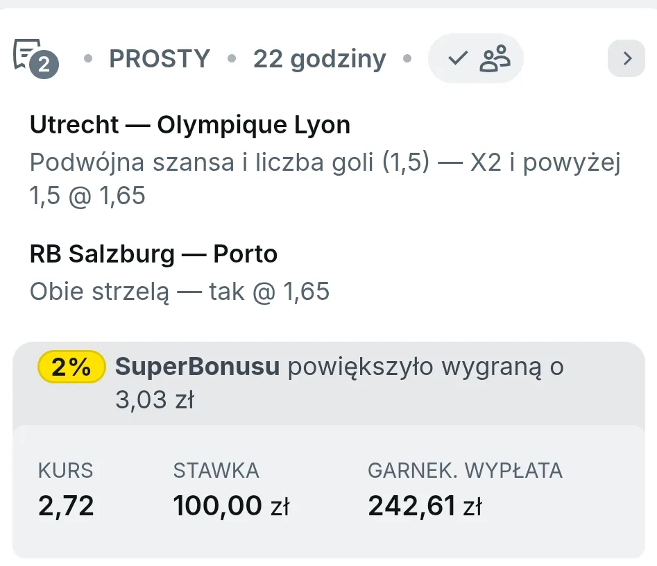
Task: Click the 22 godziny timestamp
Action: [x=319, y=58]
